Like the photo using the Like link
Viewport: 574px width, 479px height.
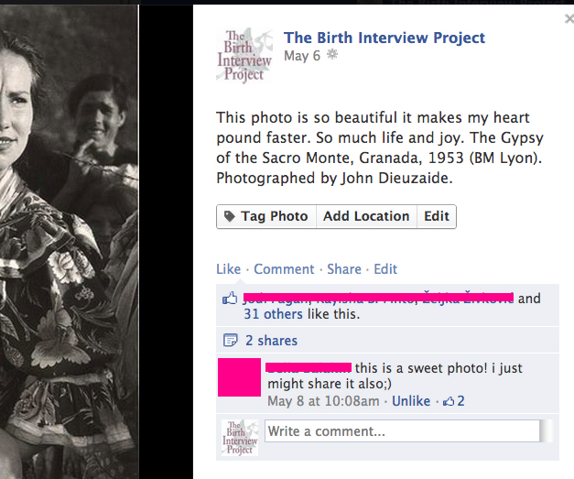(x=228, y=268)
